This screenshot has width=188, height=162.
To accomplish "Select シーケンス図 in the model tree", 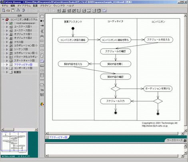I will [x=21, y=49].
